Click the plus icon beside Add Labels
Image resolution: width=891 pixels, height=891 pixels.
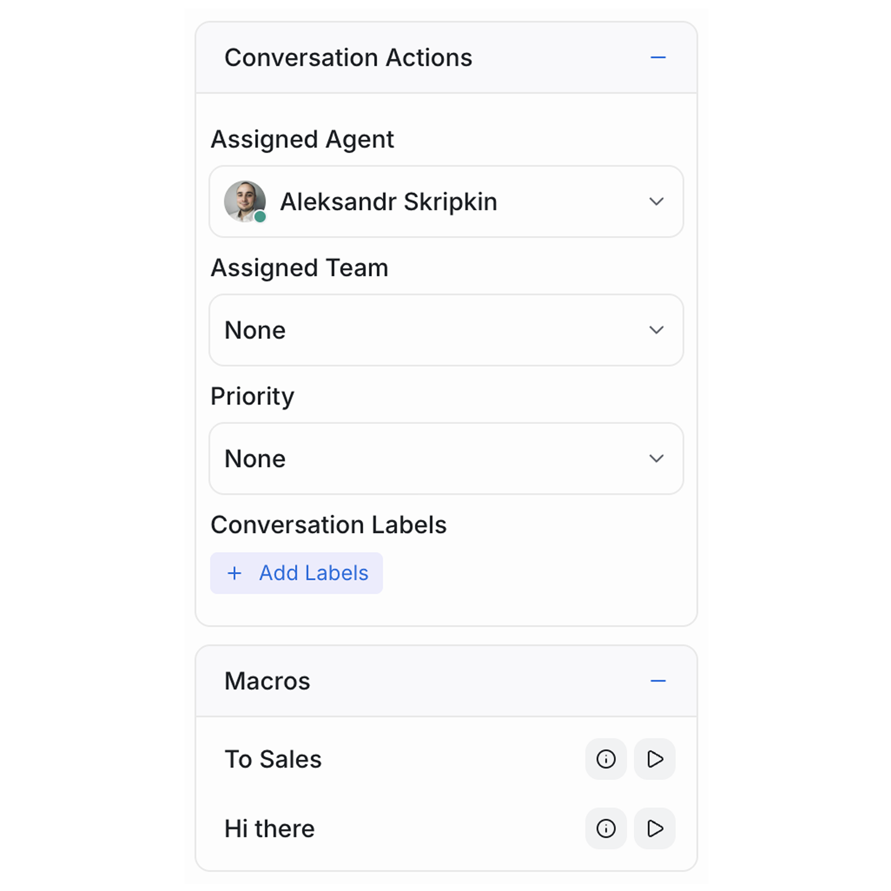coord(235,573)
